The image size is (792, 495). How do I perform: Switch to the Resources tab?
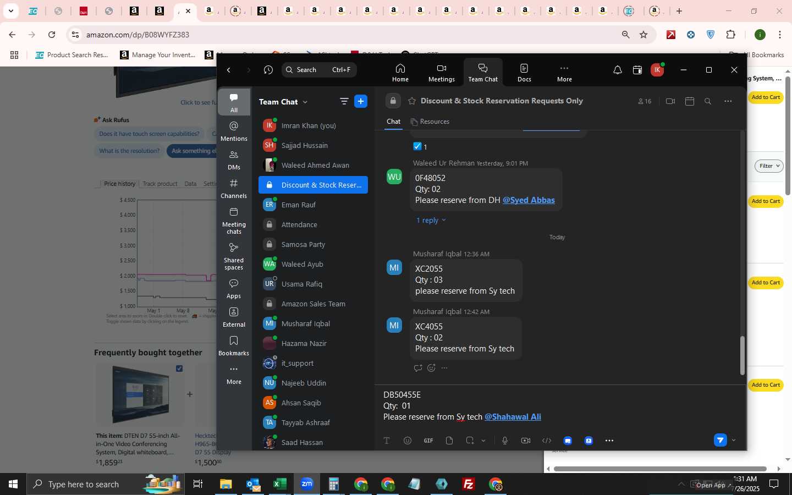point(430,122)
